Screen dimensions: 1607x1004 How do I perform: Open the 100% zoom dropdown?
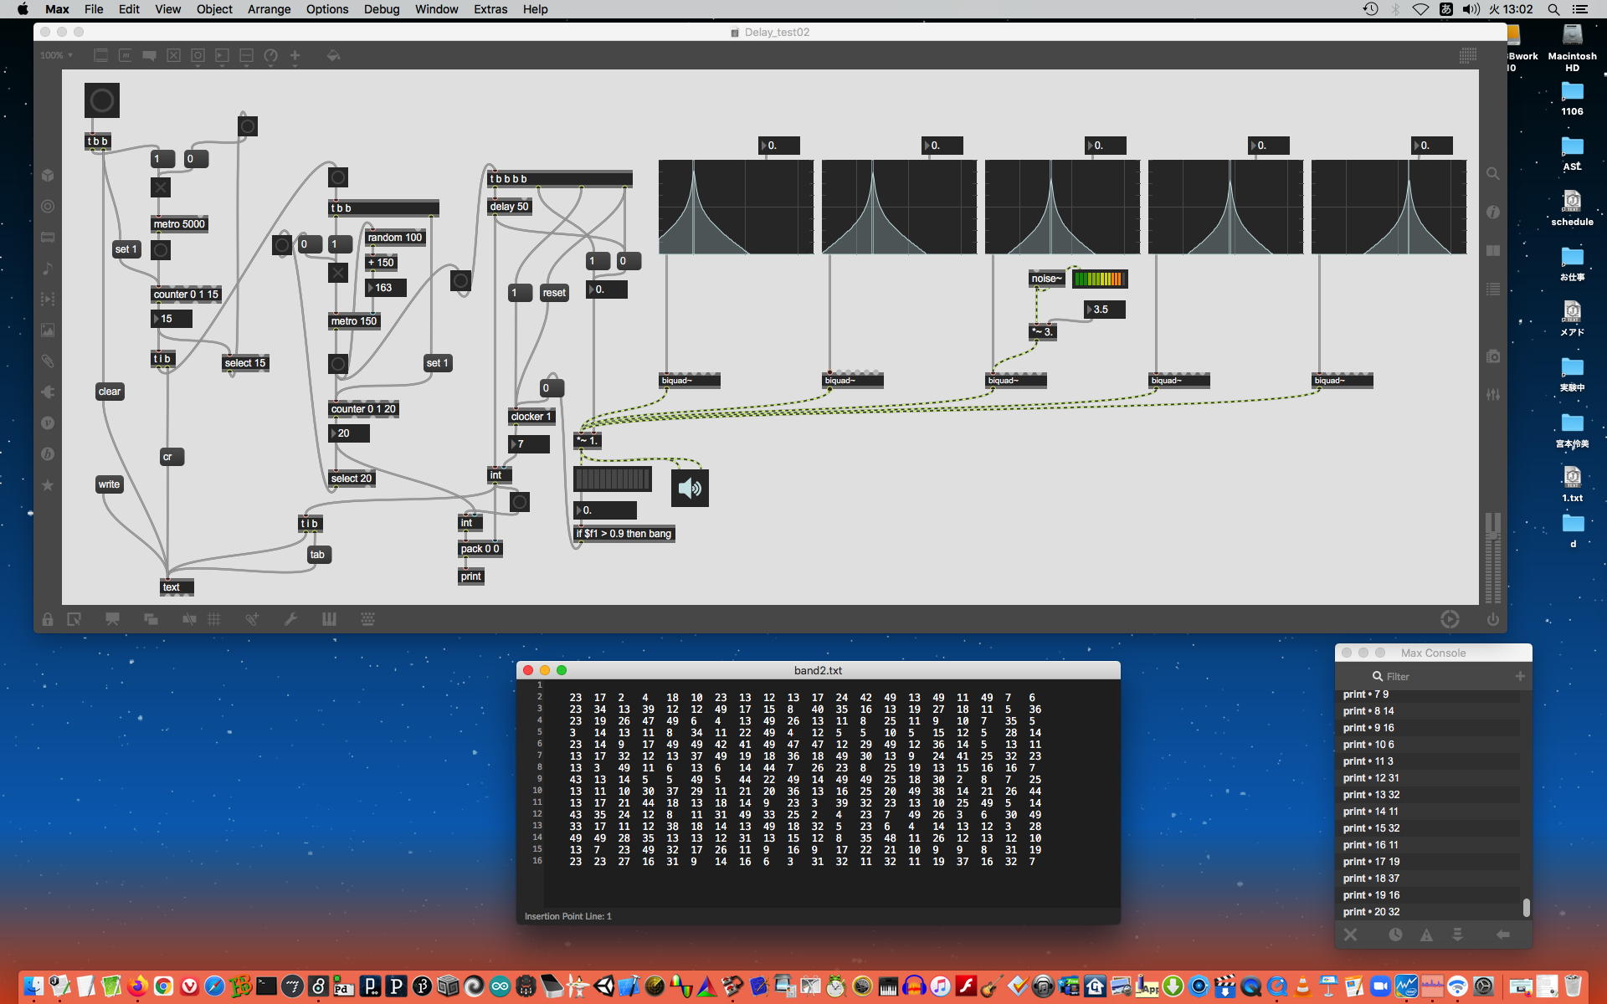[x=57, y=55]
